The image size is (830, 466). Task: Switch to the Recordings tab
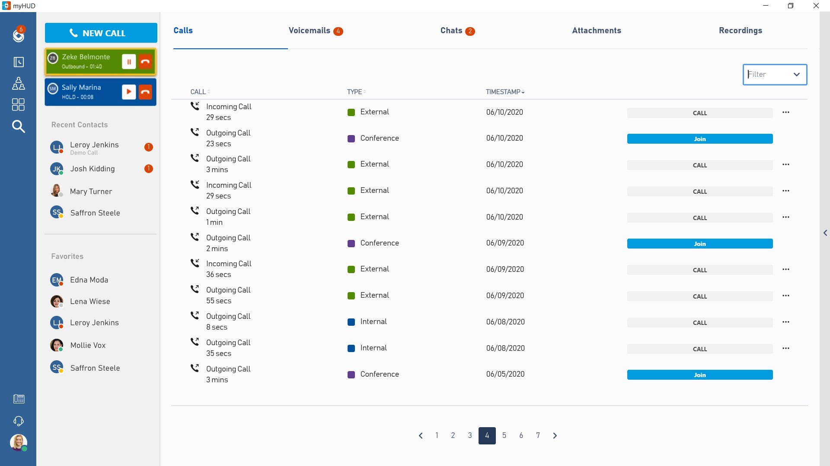click(740, 31)
